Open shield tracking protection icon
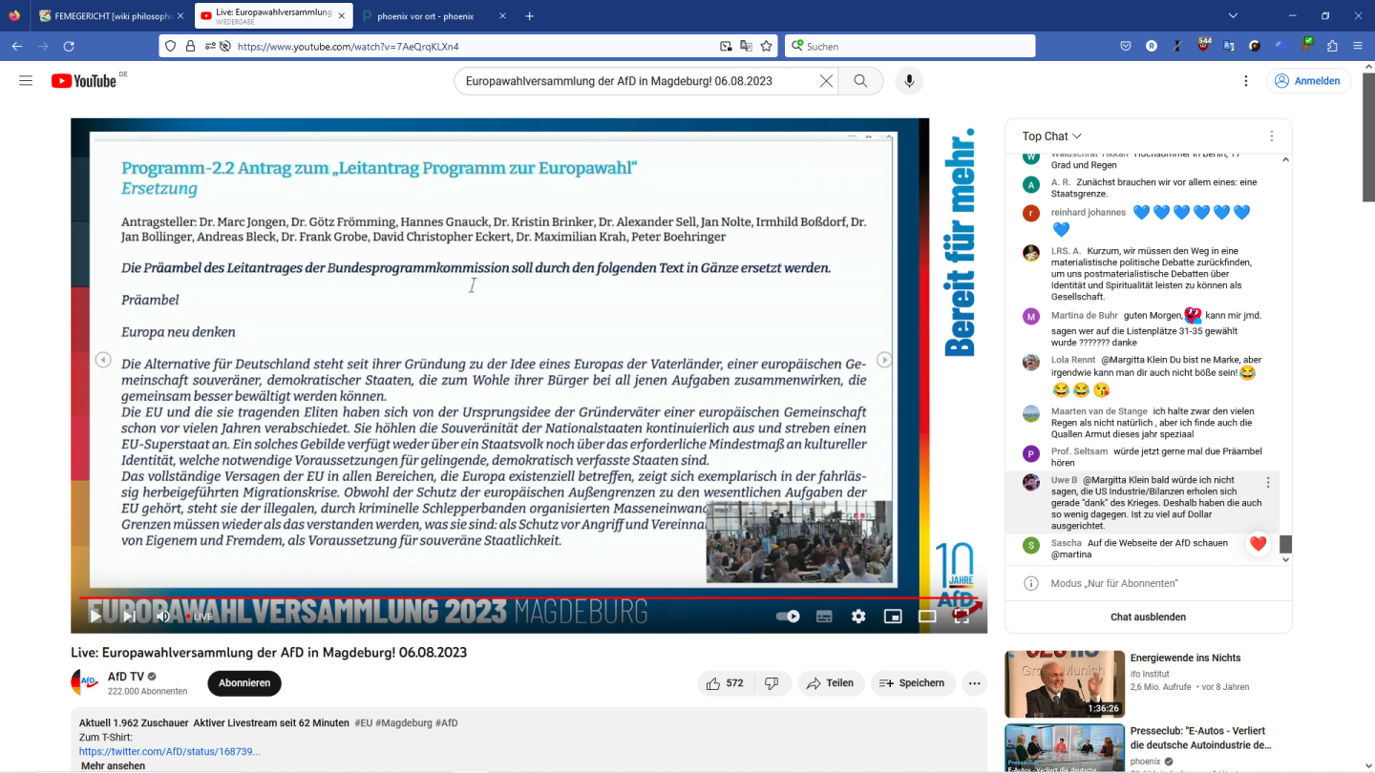This screenshot has height=773, width=1375. click(171, 46)
